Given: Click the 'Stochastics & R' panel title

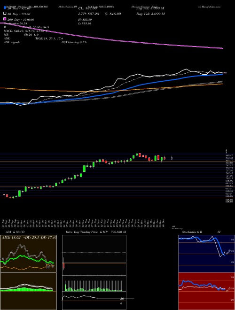Looking at the screenshot, I should click(x=192, y=232).
